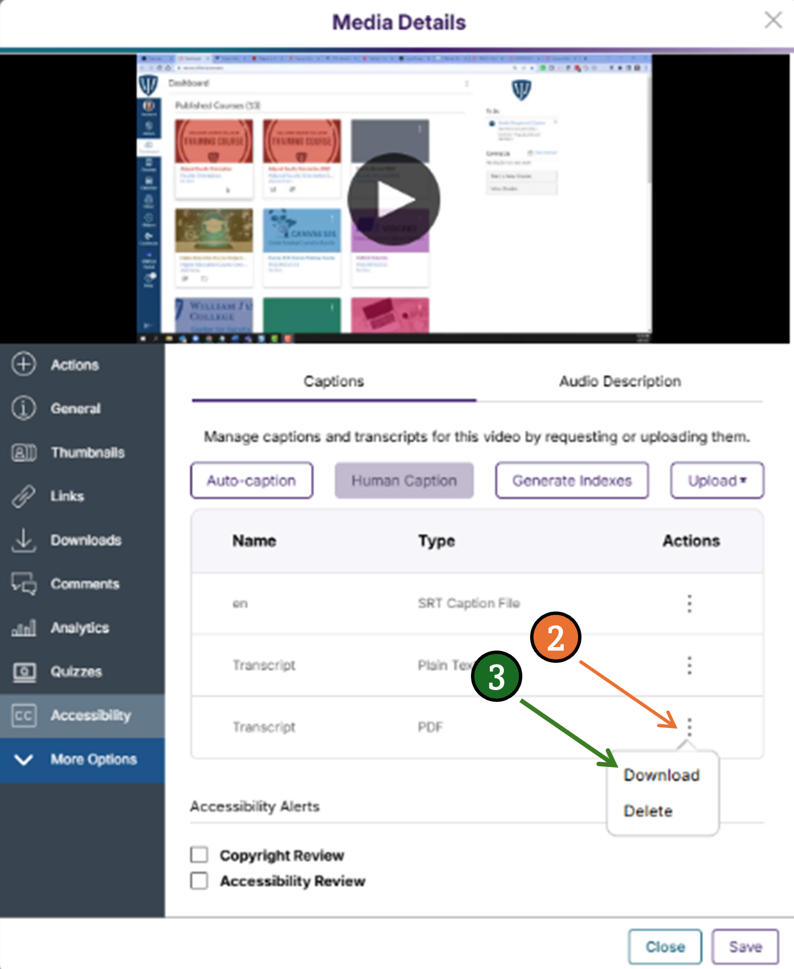This screenshot has width=794, height=969.
Task: Toggle the Accessibility Review checkbox
Action: pos(199,880)
